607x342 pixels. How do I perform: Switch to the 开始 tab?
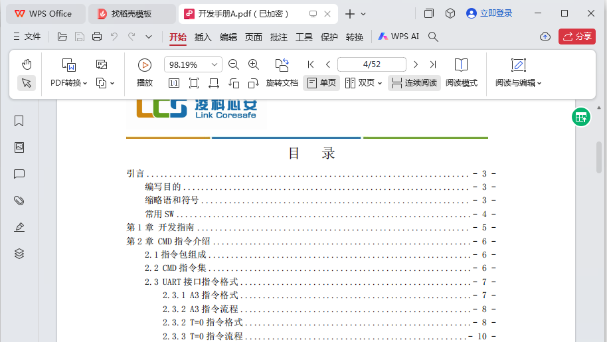(x=178, y=37)
